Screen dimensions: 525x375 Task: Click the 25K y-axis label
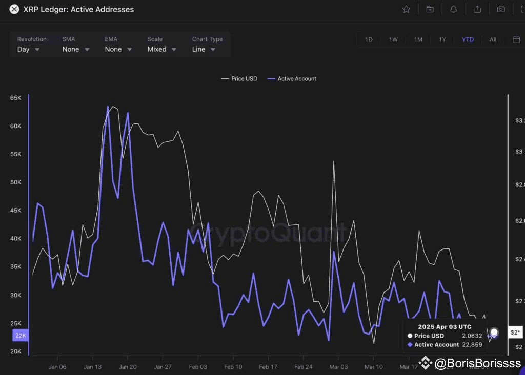click(x=16, y=323)
